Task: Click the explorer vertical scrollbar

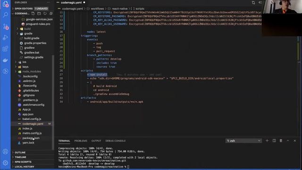Action: coord(53,102)
